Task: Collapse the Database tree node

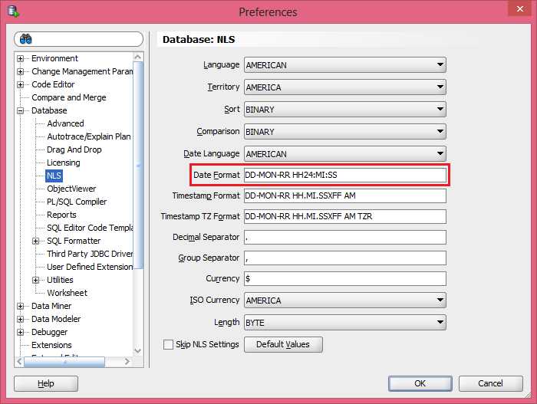Action: tap(21, 111)
